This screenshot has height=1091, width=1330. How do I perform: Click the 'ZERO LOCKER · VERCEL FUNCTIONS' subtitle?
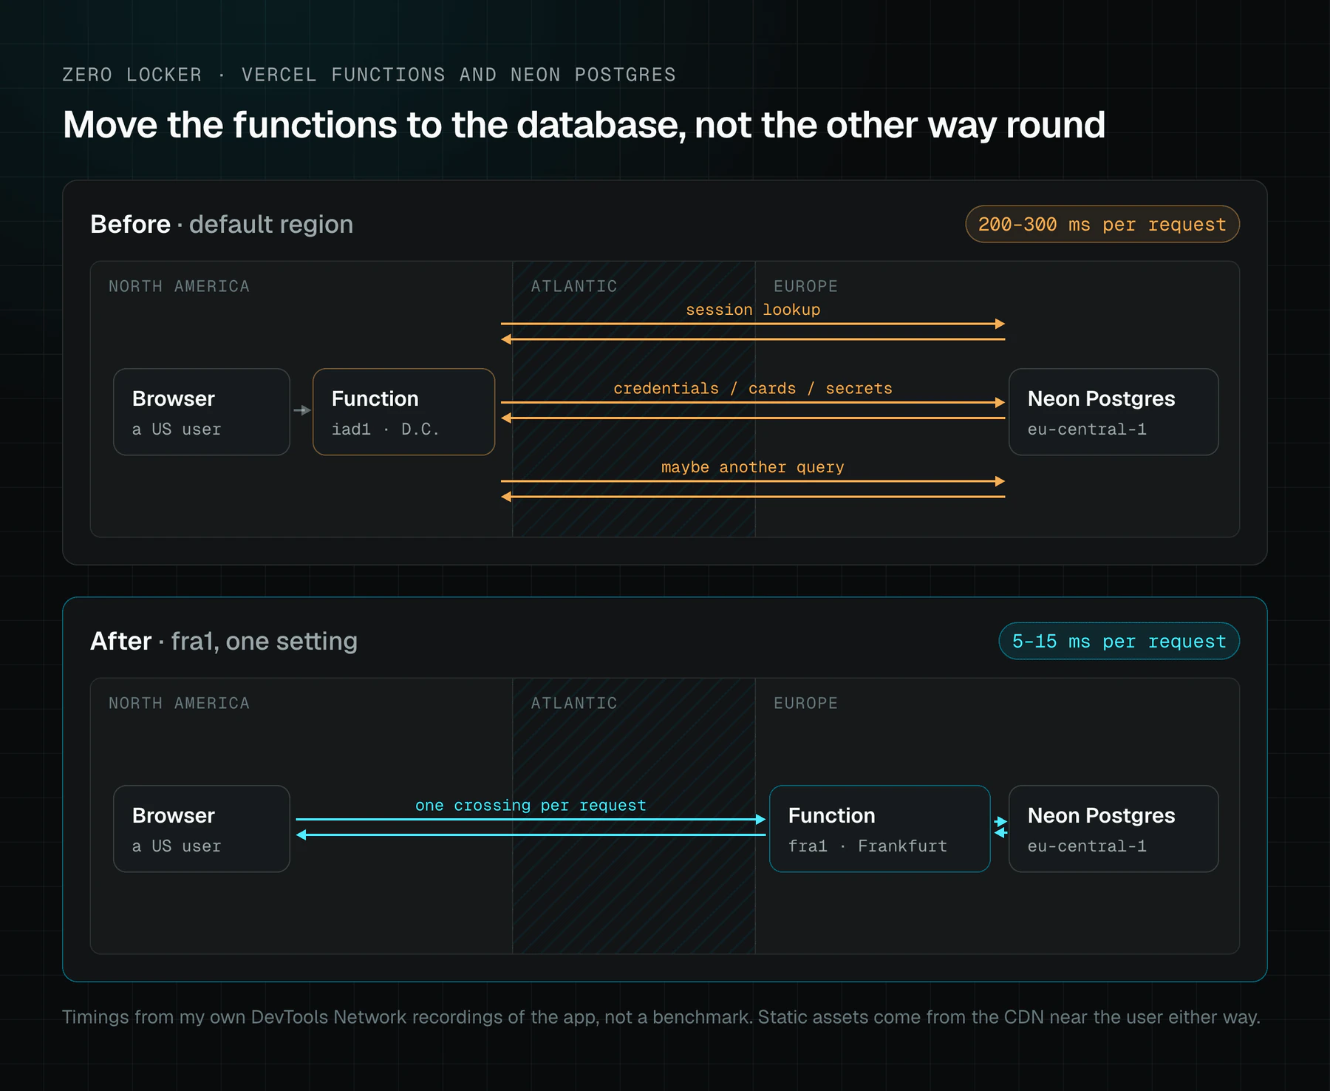pyautogui.click(x=369, y=75)
